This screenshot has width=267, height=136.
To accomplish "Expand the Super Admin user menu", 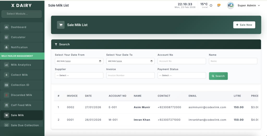I will (x=248, y=5).
